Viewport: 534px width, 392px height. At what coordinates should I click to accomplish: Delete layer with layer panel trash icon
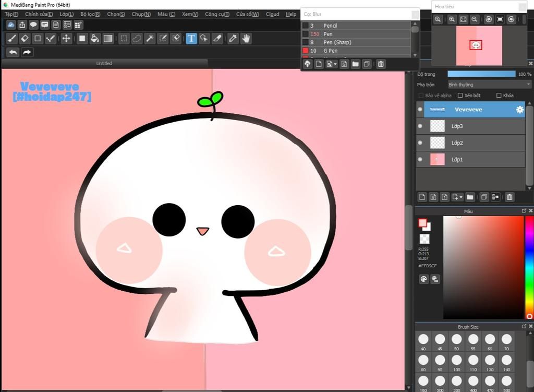click(509, 197)
